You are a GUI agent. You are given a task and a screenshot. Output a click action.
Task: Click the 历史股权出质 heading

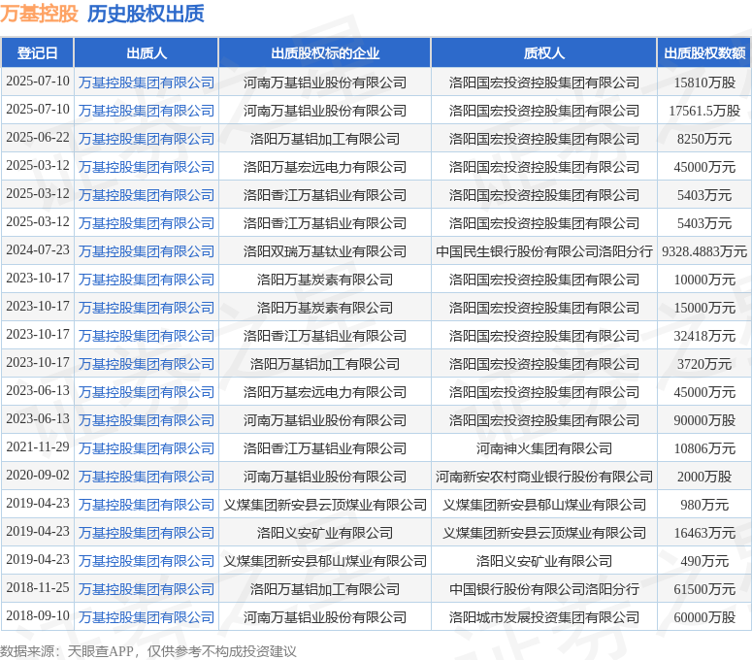click(146, 14)
